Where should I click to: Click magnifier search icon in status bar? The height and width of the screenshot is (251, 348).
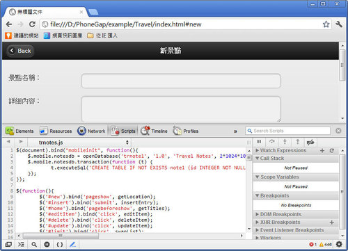click(34, 244)
